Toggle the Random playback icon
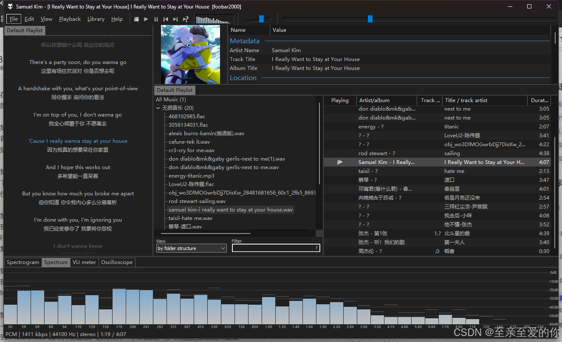Screen dimensions: 562x342 186,19
